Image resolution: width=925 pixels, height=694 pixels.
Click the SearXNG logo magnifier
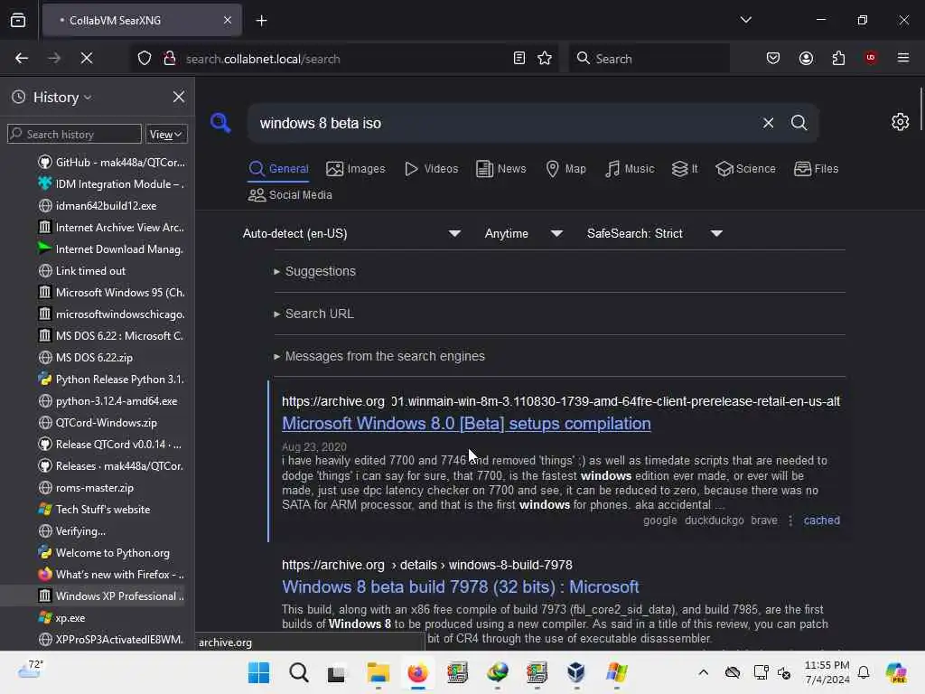(220, 123)
